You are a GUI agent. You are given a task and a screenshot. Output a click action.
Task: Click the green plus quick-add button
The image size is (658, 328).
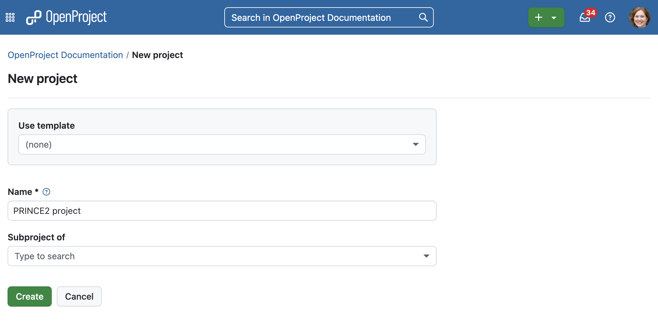(539, 17)
